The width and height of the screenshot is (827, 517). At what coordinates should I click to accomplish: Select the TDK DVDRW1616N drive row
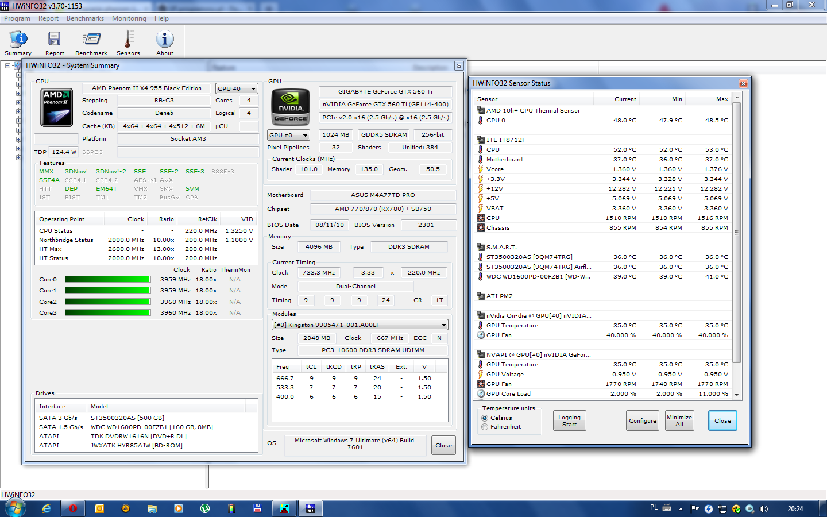tap(146, 436)
